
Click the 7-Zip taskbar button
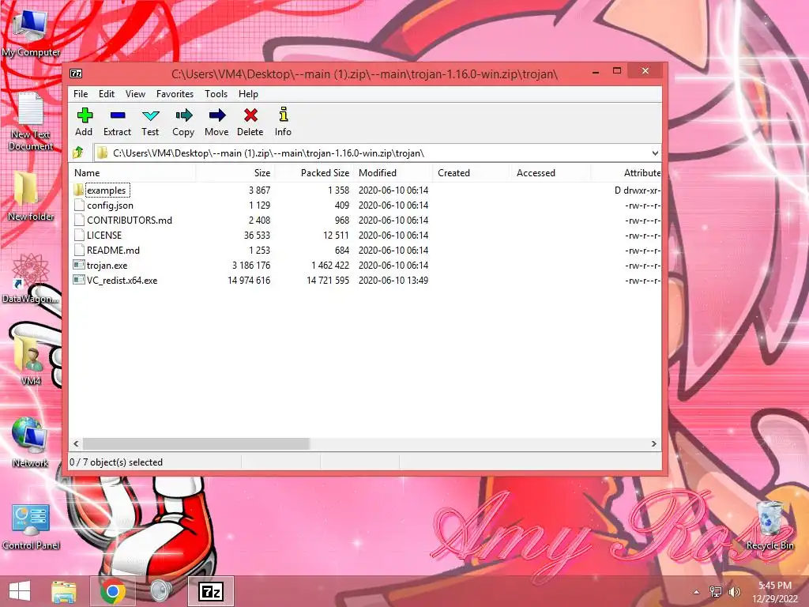pyautogui.click(x=210, y=591)
